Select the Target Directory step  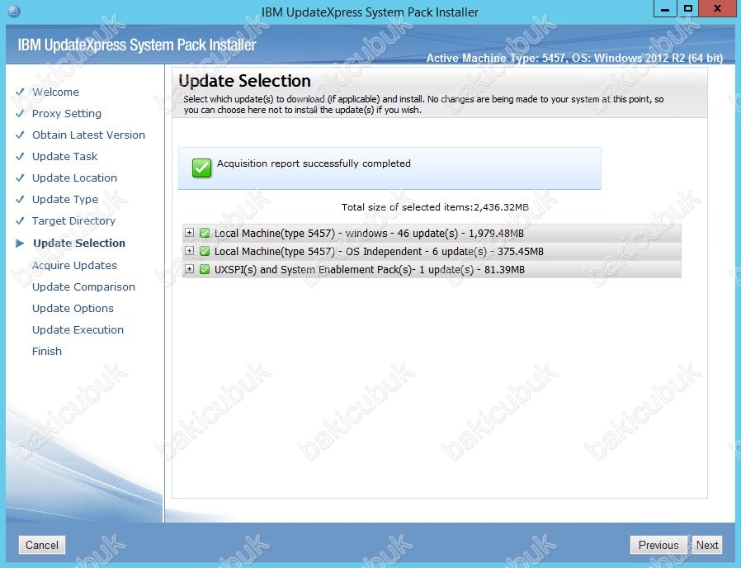(73, 221)
